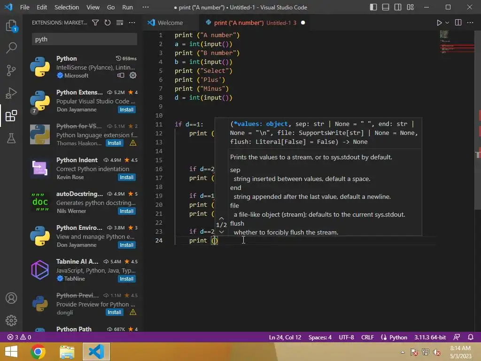Open the File menu
The height and width of the screenshot is (361, 481).
pyautogui.click(x=24, y=7)
